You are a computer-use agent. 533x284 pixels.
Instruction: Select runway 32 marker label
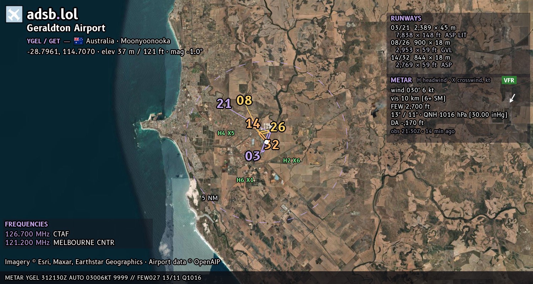[273, 144]
